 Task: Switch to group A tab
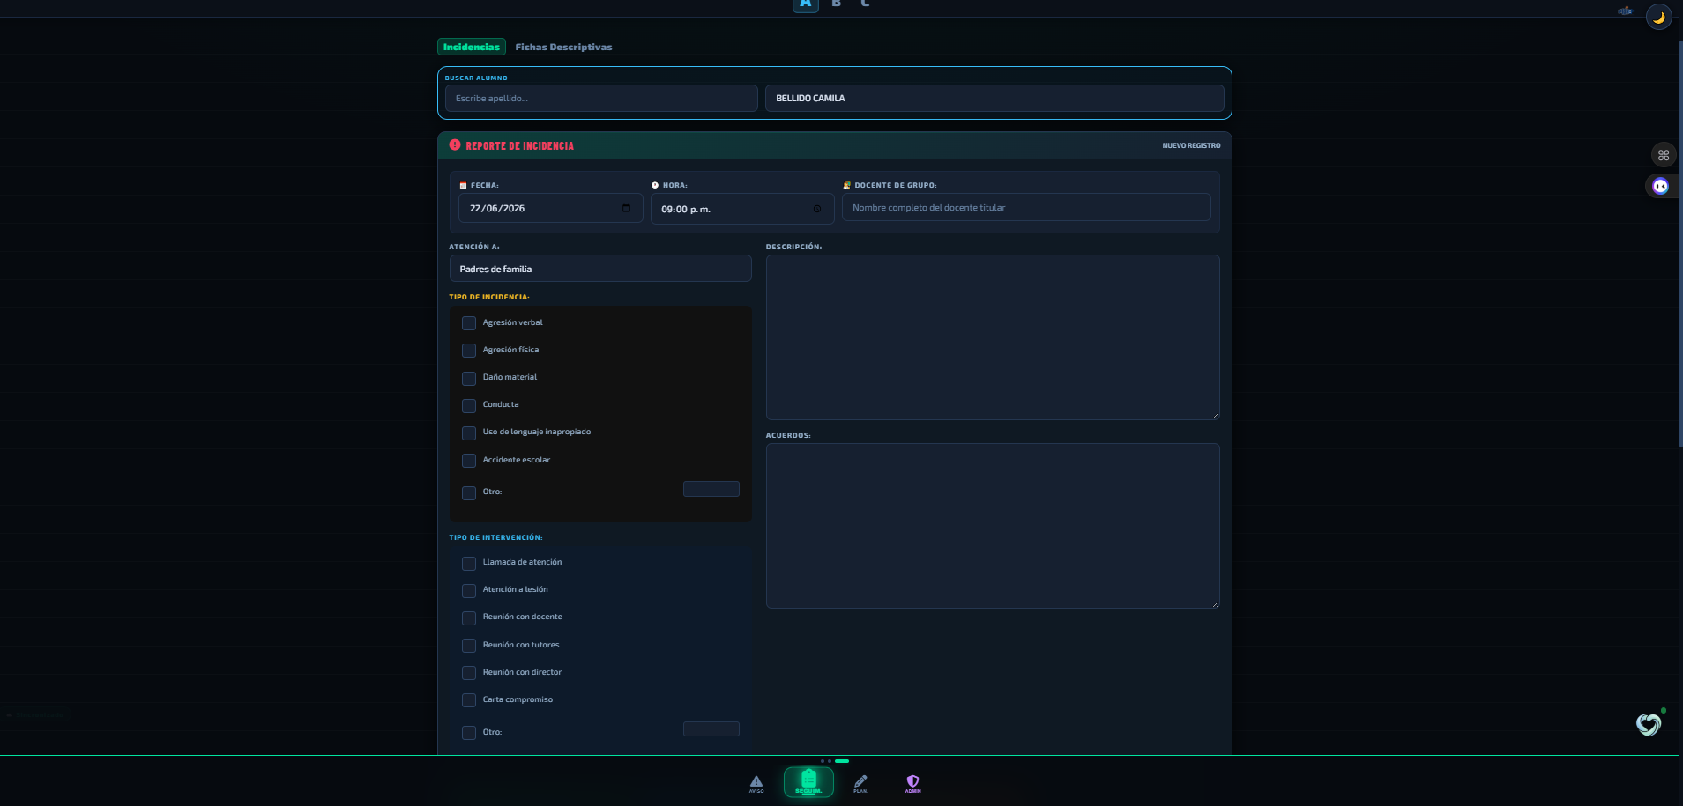point(806,4)
